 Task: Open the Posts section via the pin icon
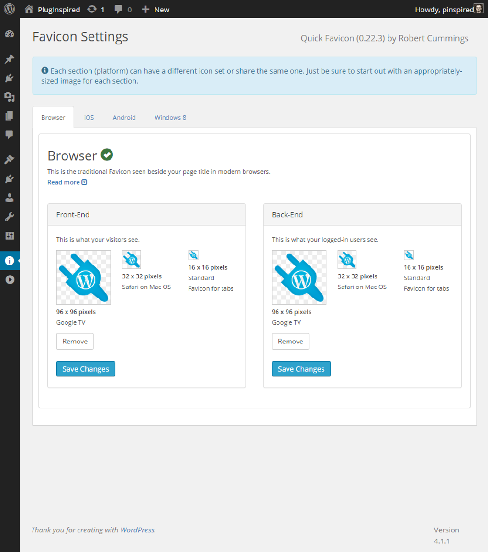10,59
